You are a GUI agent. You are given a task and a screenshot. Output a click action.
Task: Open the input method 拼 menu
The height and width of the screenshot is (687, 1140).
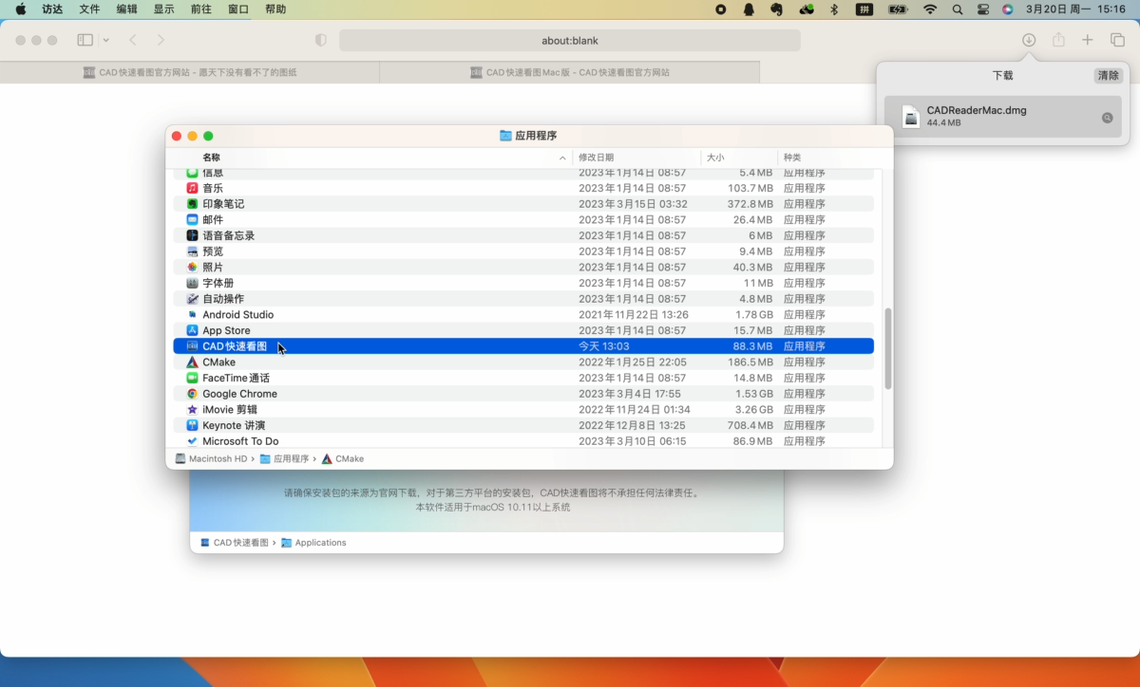point(864,9)
